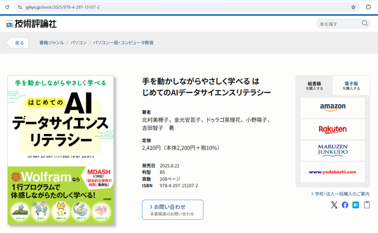Buy the book on Amazon

[333, 107]
